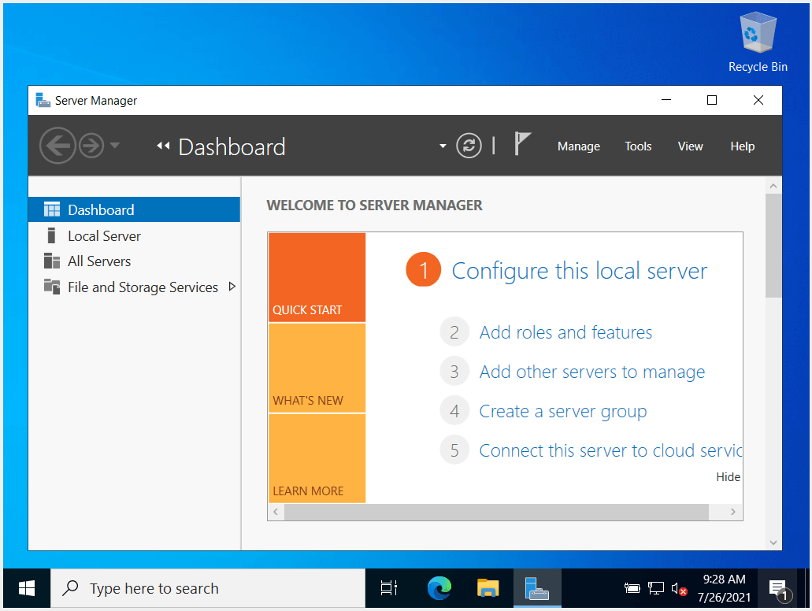The image size is (812, 611).
Task: Click the back navigation arrow
Action: point(57,145)
